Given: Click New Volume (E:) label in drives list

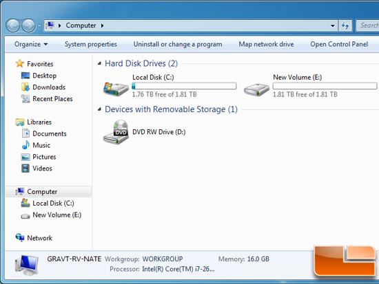Looking at the screenshot, I should point(297,77).
